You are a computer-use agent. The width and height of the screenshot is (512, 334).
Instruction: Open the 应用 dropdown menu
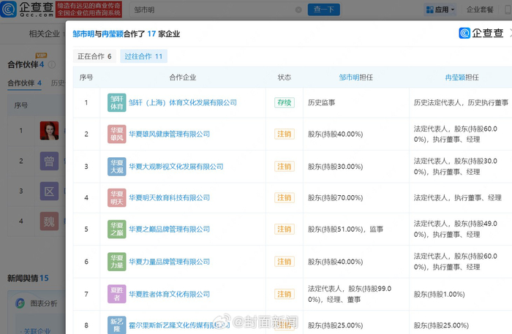pyautogui.click(x=440, y=10)
